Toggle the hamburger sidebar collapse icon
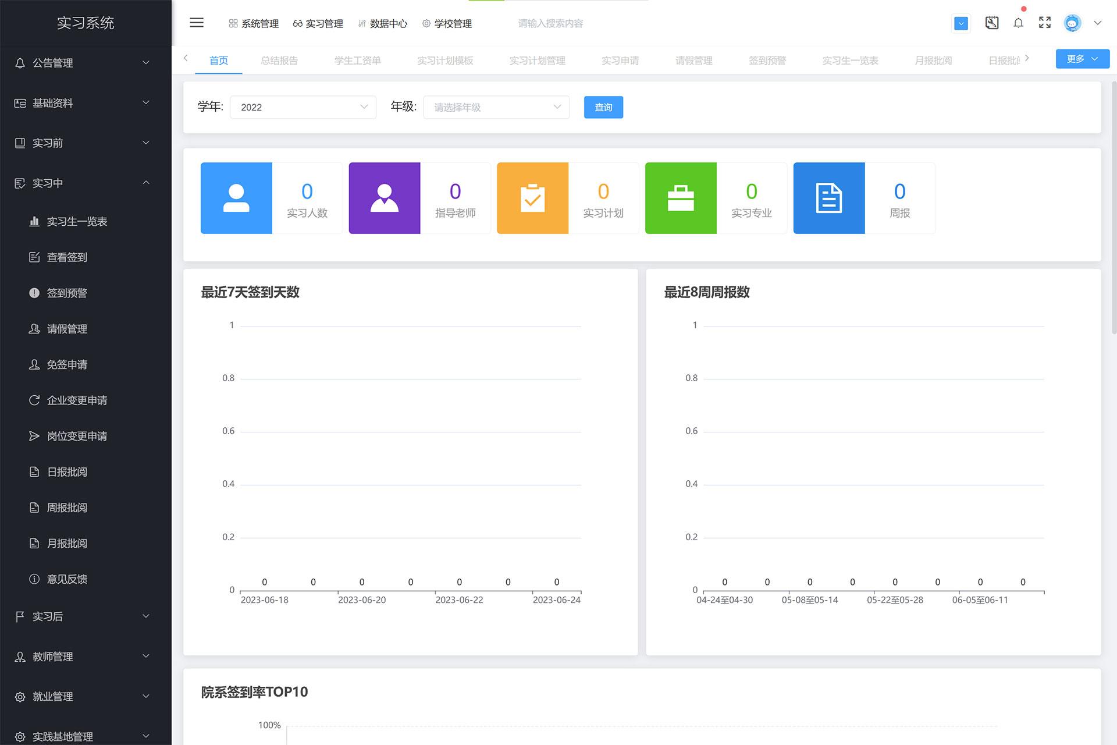The width and height of the screenshot is (1117, 745). 197,23
